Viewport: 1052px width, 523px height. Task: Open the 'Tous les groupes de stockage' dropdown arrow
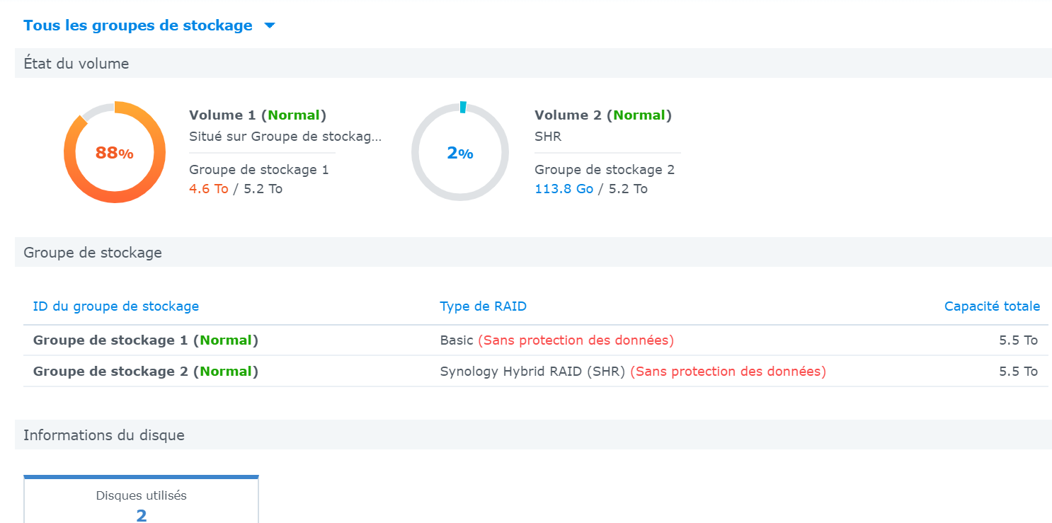coord(269,26)
